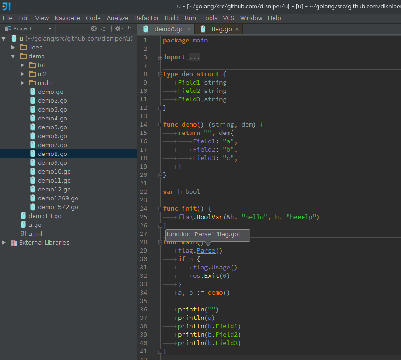Open the Refactor menu

pos(147,18)
